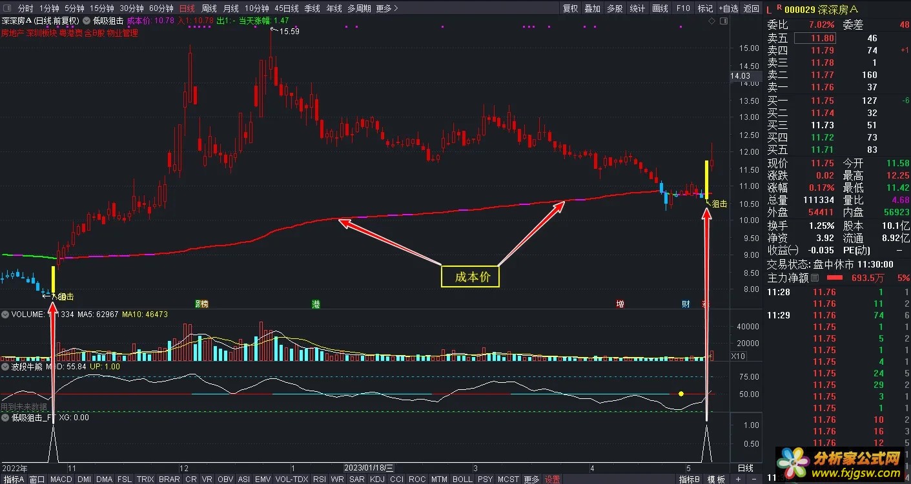Open the 统计 toolbar button

tap(637, 8)
